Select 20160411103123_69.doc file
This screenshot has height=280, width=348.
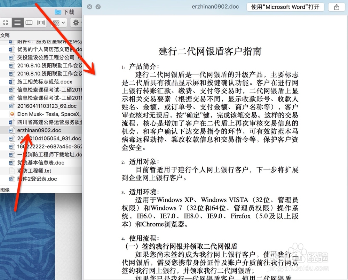point(41,106)
